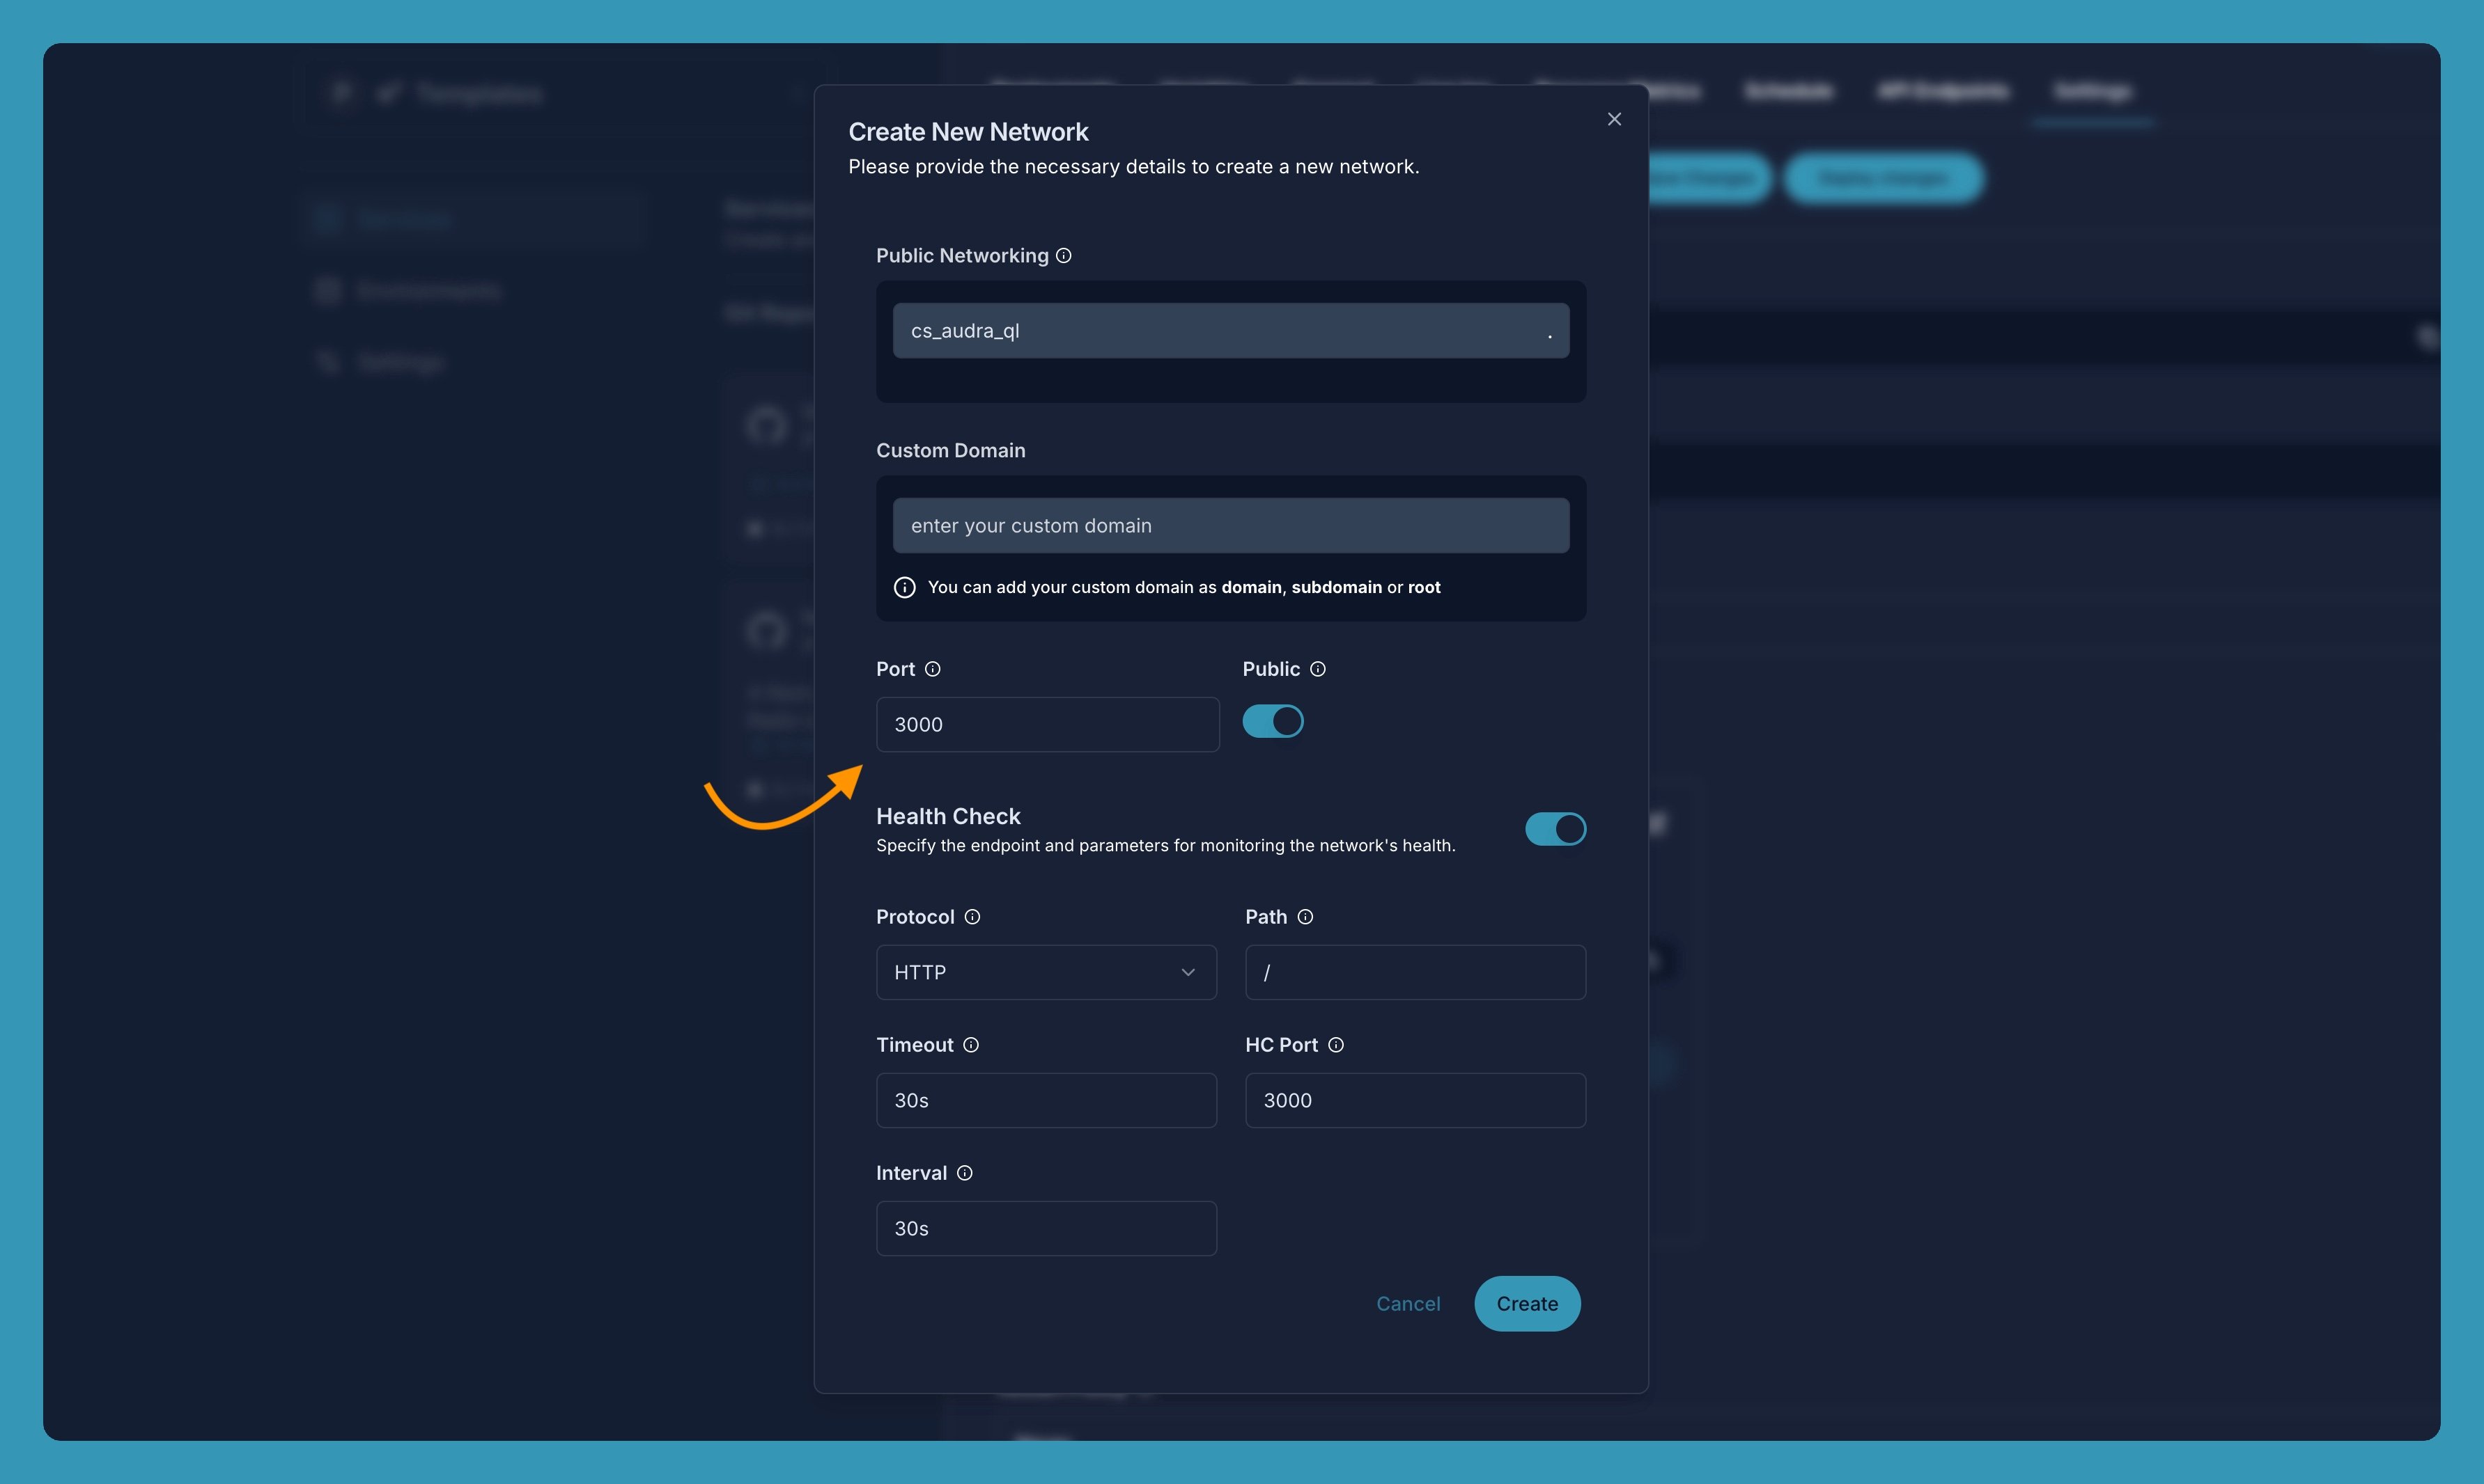2484x1484 pixels.
Task: Click the Port field showing 3000
Action: [1048, 725]
